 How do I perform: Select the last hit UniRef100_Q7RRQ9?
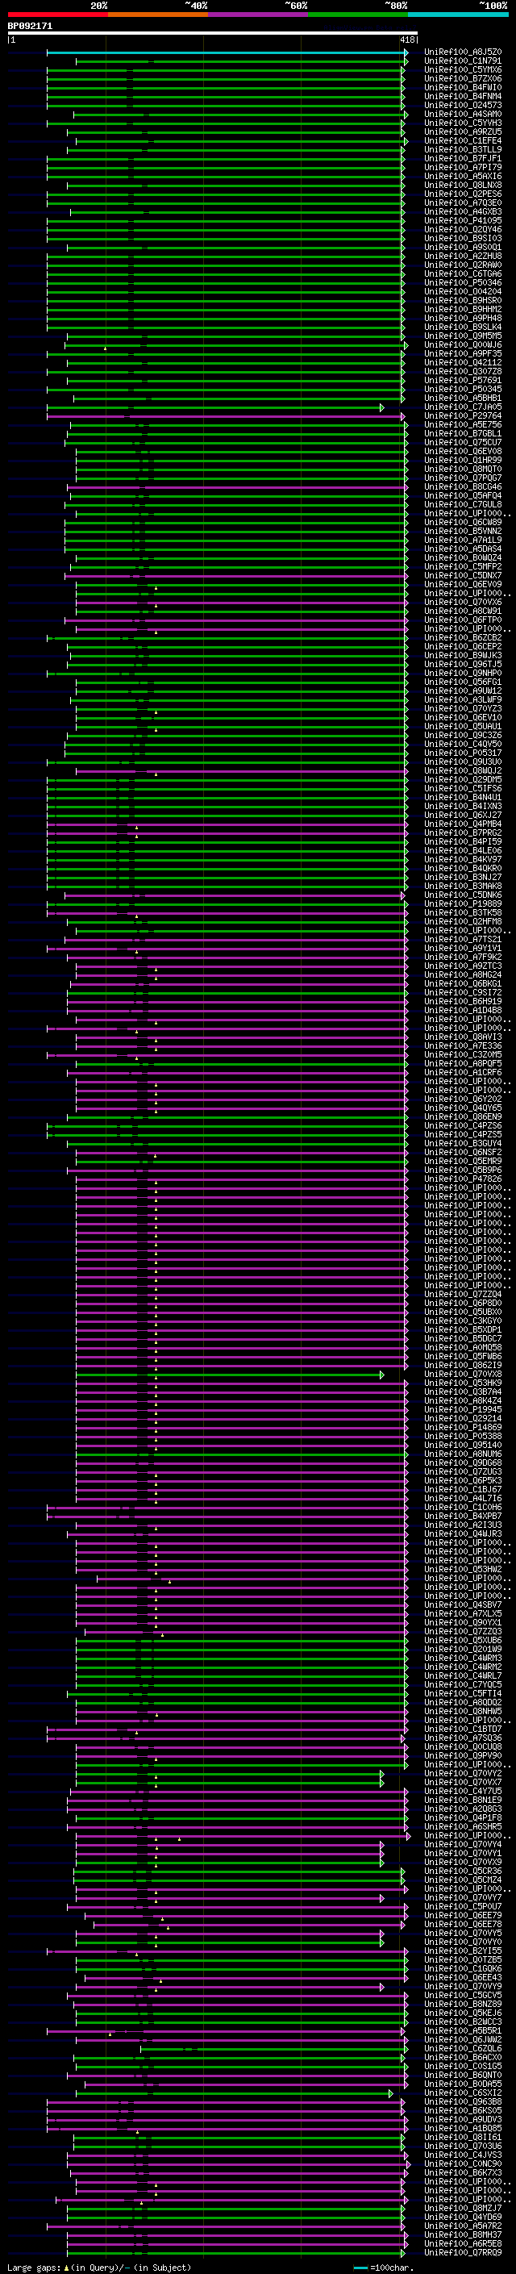pyautogui.click(x=462, y=2252)
